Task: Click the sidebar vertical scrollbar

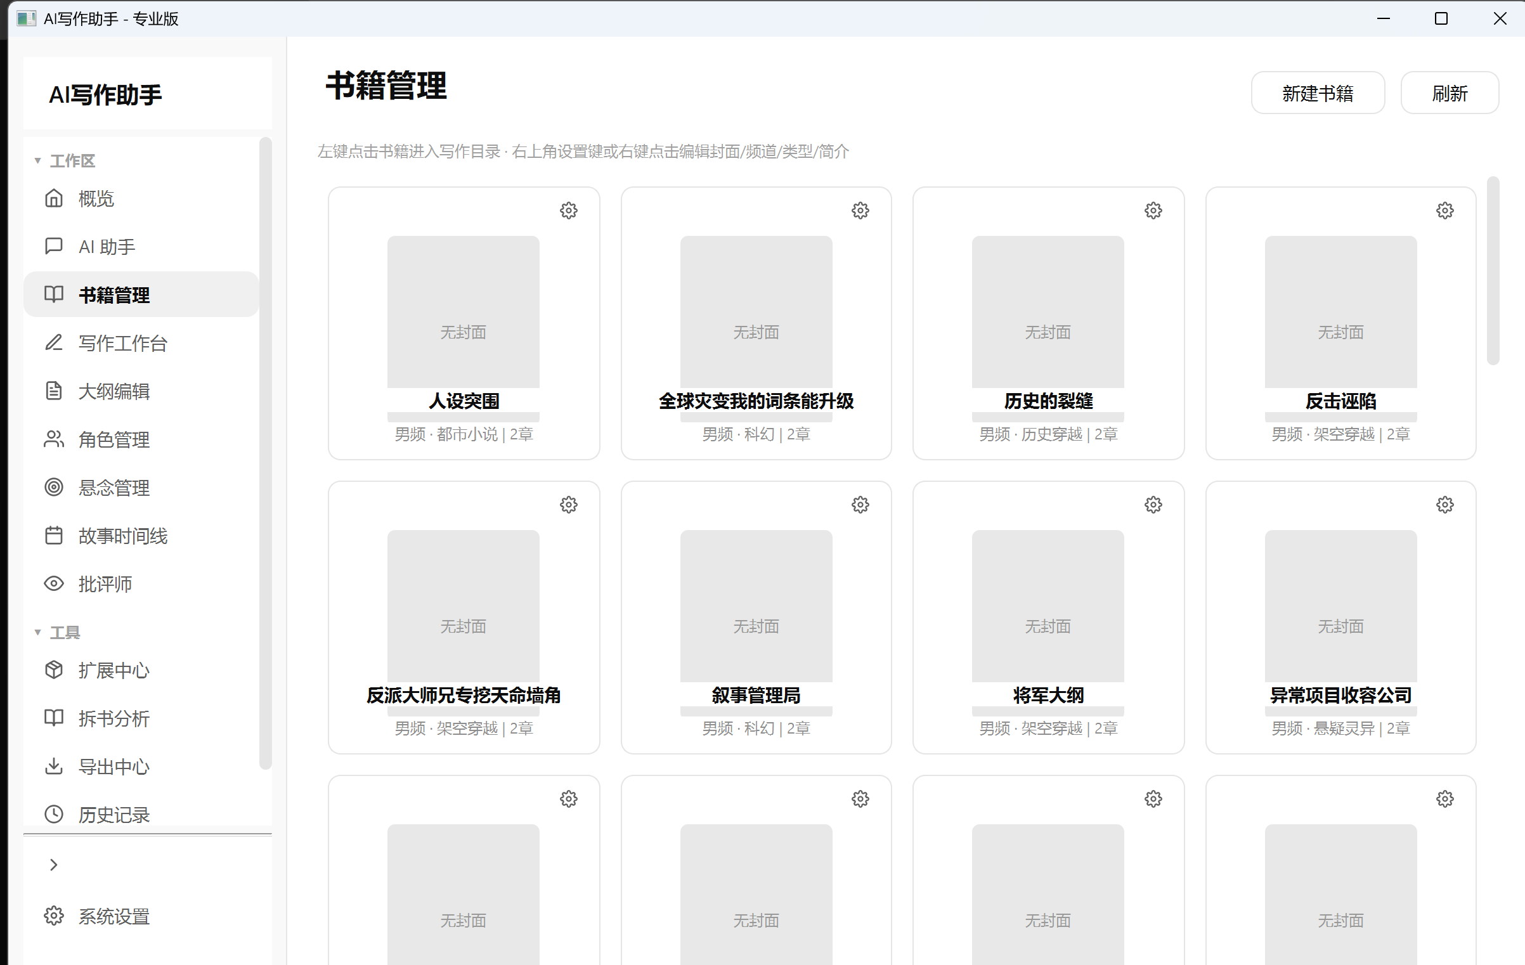Action: click(x=266, y=453)
